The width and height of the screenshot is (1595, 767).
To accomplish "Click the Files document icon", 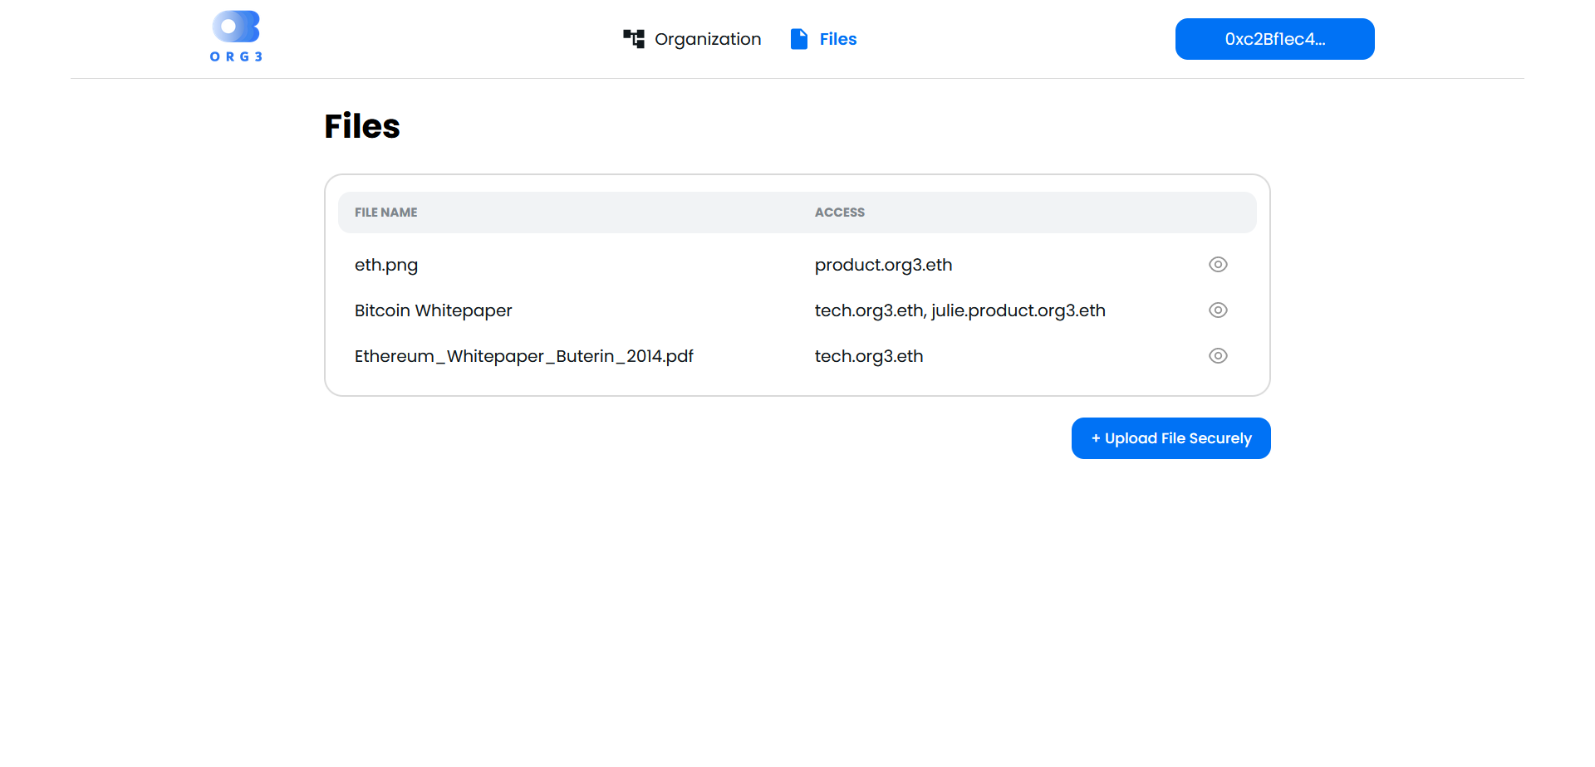I will pos(799,39).
